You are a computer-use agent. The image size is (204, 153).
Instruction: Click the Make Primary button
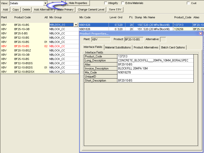click(66, 10)
